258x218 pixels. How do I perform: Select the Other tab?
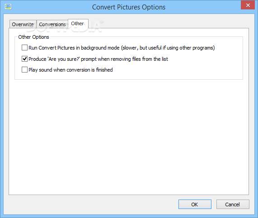[x=78, y=23]
